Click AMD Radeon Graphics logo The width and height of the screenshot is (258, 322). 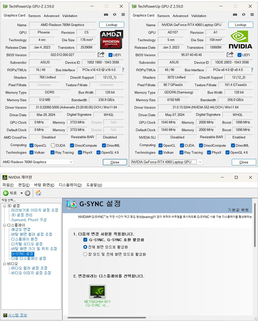coord(112,40)
